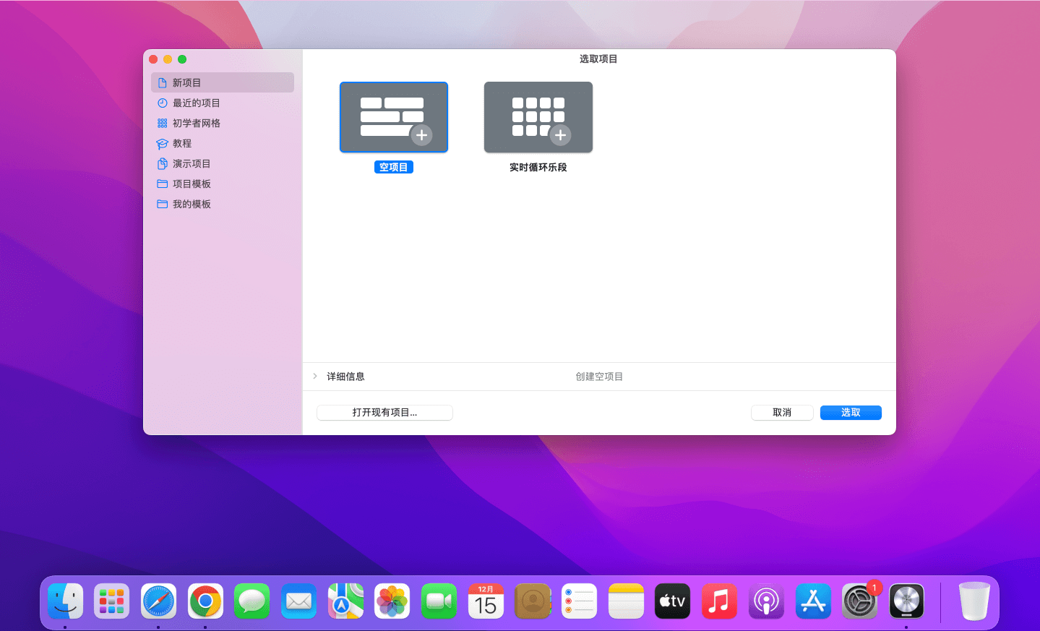The height and width of the screenshot is (631, 1040).
Task: Click the 演示项目 document icon
Action: coord(163,163)
